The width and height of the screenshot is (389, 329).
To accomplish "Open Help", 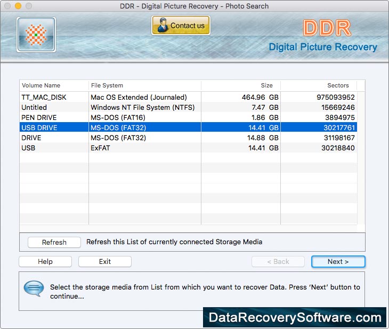I will pyautogui.click(x=45, y=261).
